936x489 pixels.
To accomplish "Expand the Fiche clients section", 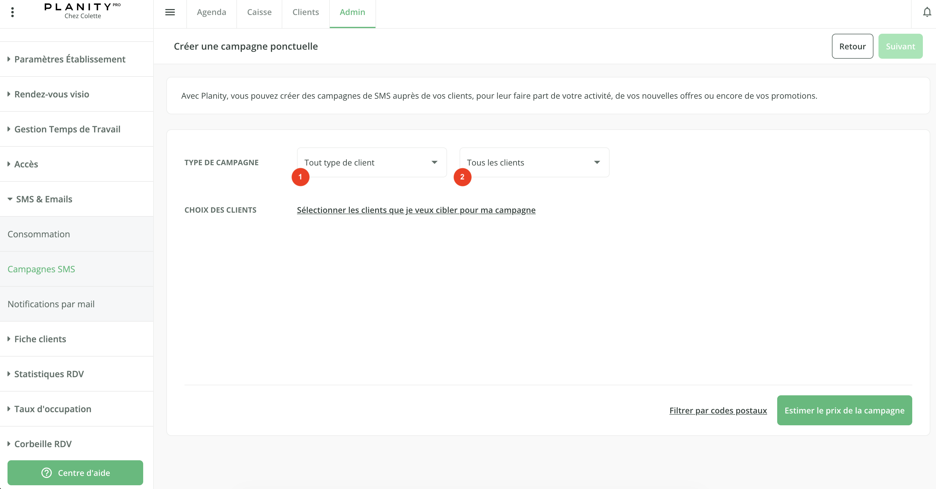I will 40,339.
